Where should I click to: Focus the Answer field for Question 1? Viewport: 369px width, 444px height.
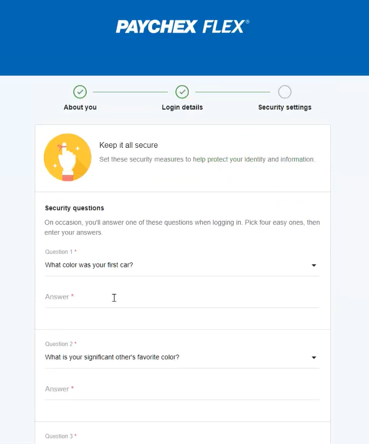182,297
